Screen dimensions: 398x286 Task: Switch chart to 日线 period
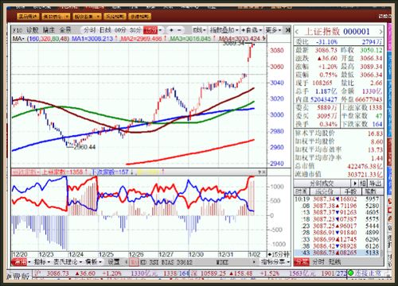105,30
